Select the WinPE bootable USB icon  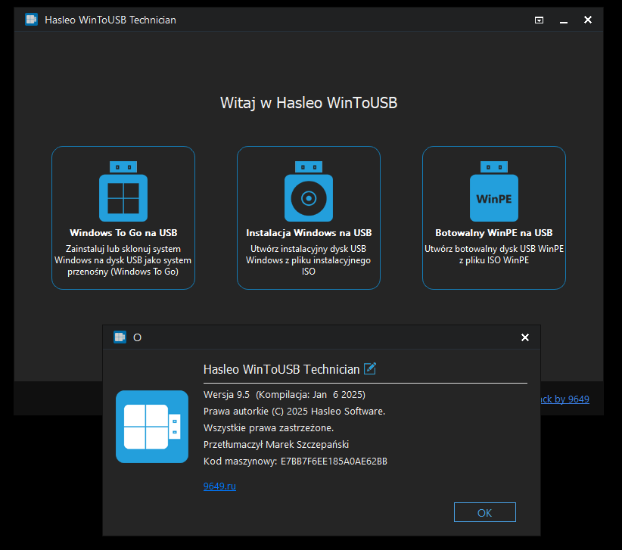tap(494, 191)
